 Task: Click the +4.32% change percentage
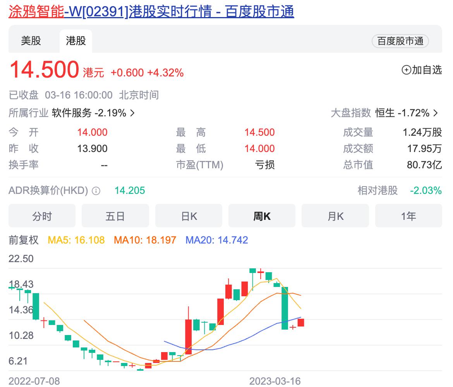point(165,73)
